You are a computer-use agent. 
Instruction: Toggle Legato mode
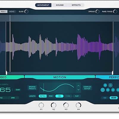(32, 96)
